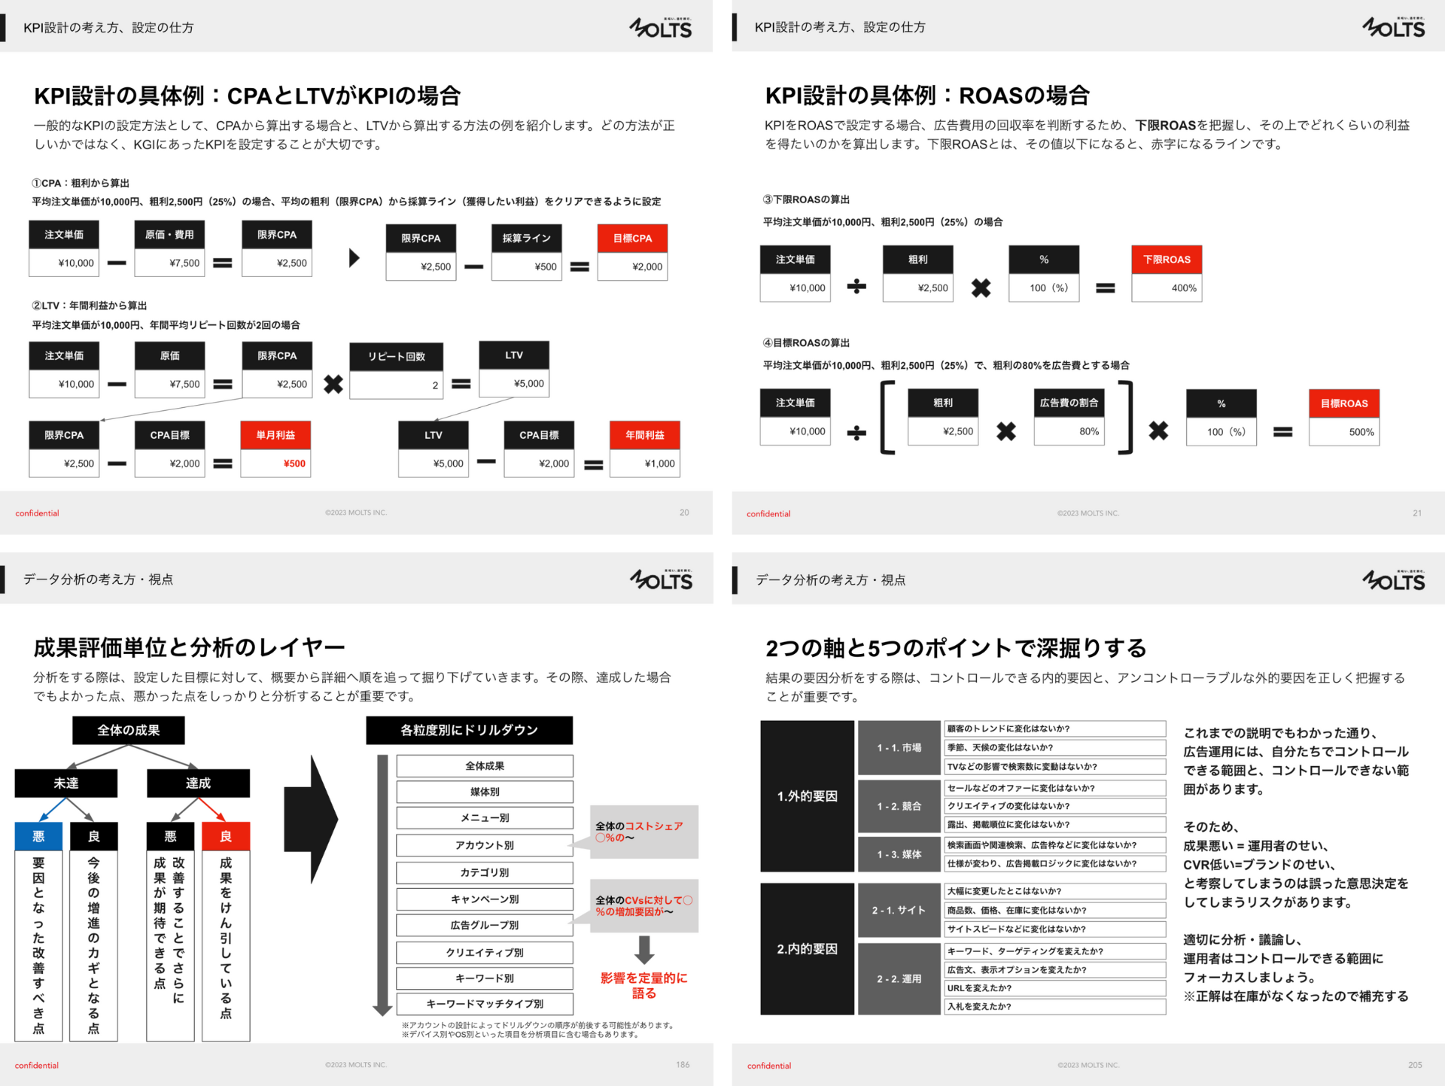The image size is (1445, 1086).
Task: Click the 1.外的要因 black block
Action: (x=807, y=796)
